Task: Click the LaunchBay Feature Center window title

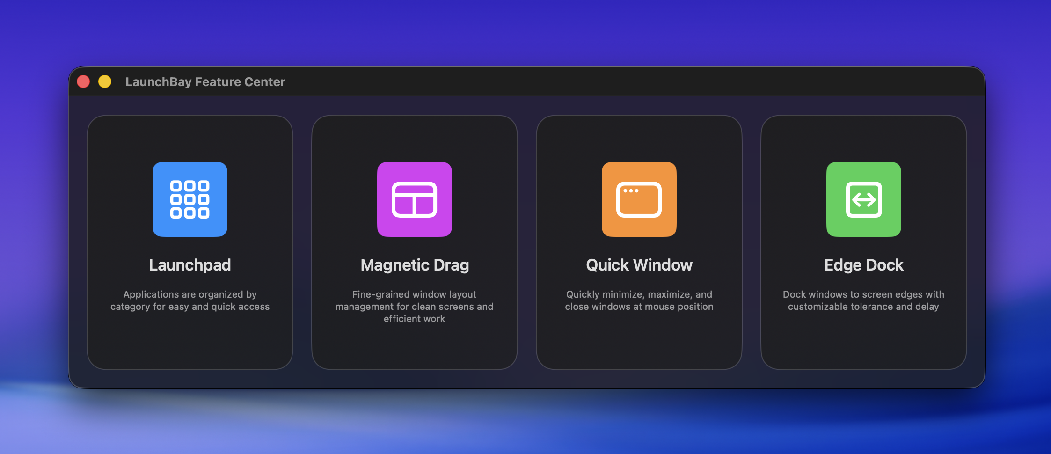Action: [205, 82]
